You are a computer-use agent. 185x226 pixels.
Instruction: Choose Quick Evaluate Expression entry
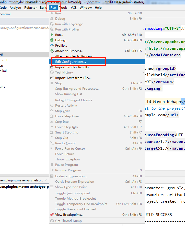pos(97,182)
